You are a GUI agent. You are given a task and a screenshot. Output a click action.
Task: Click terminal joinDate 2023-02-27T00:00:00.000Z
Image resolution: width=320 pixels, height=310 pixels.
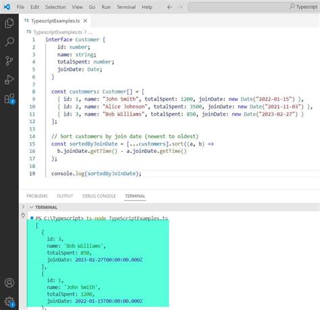coord(109,260)
